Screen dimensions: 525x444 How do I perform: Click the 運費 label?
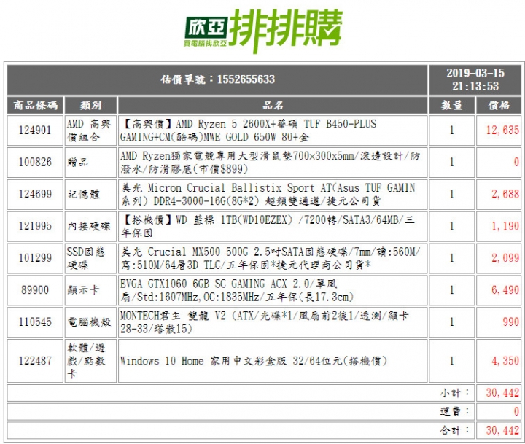point(455,411)
